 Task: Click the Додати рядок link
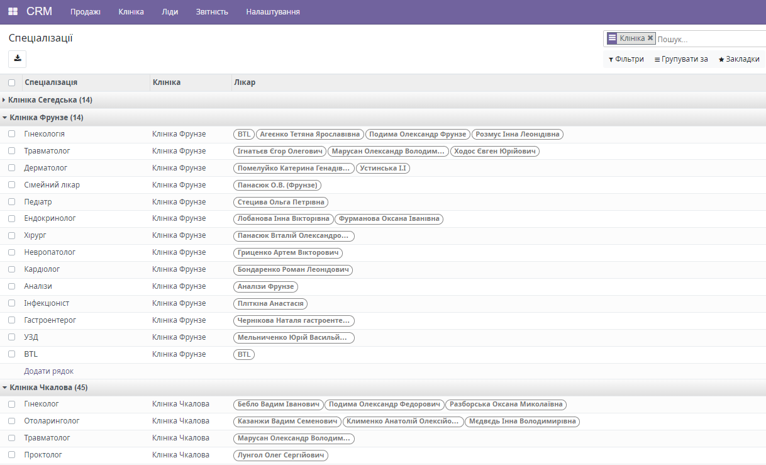pyautogui.click(x=49, y=371)
